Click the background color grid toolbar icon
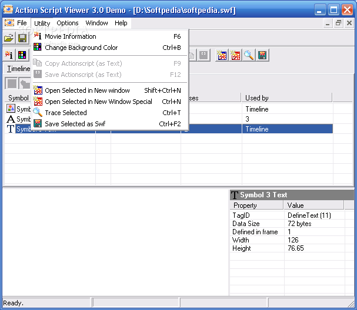This screenshot has width=357, height=310. [x=22, y=55]
